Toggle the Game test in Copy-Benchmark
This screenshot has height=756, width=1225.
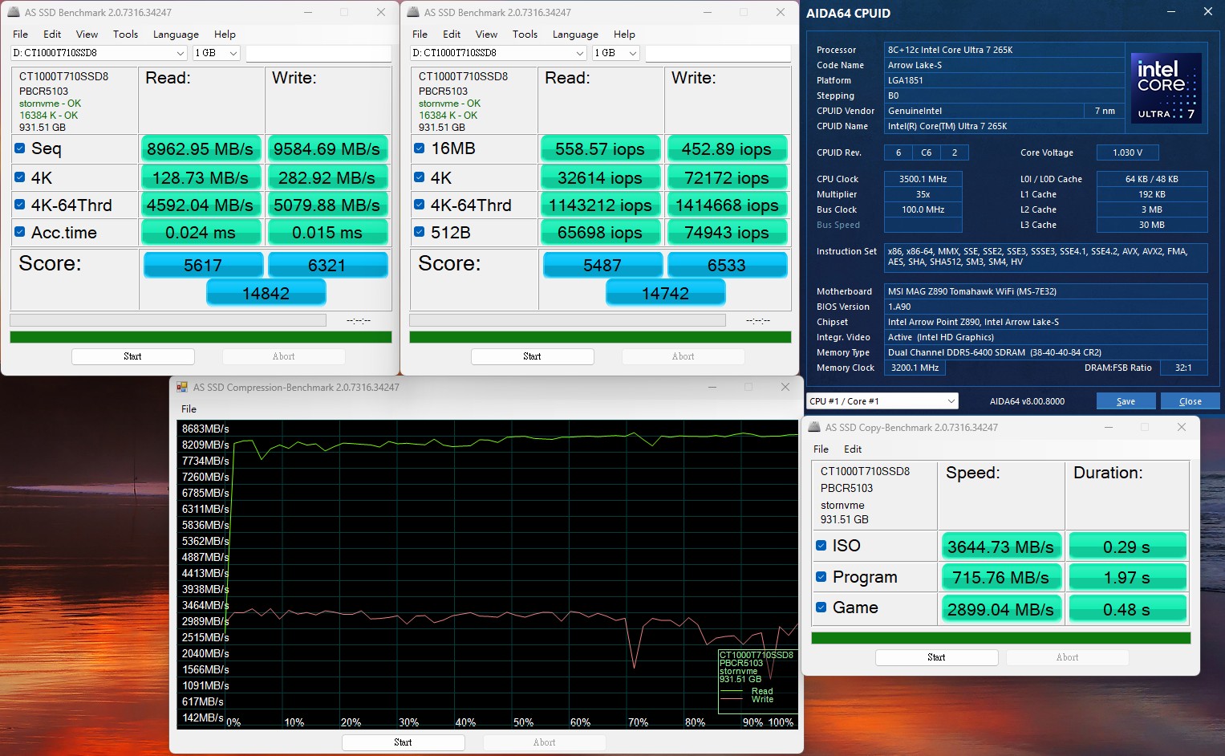tap(821, 607)
